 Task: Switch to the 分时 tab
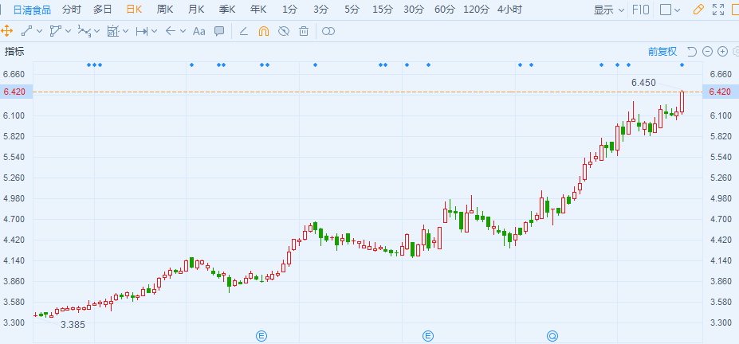point(72,10)
